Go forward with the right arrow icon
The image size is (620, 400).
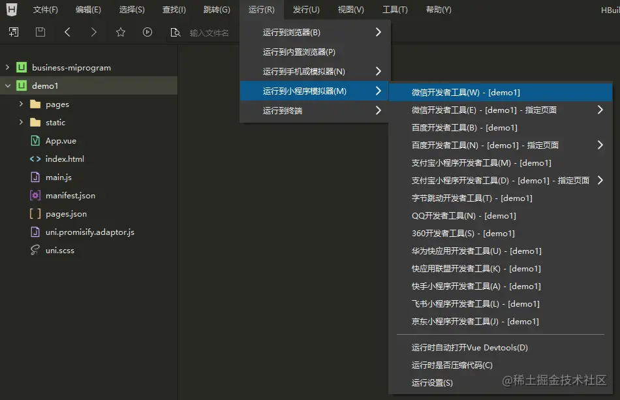tap(94, 32)
